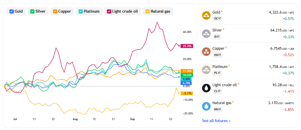Click the NG1! ticker badge
The image size is (301, 130).
pyautogui.click(x=217, y=109)
